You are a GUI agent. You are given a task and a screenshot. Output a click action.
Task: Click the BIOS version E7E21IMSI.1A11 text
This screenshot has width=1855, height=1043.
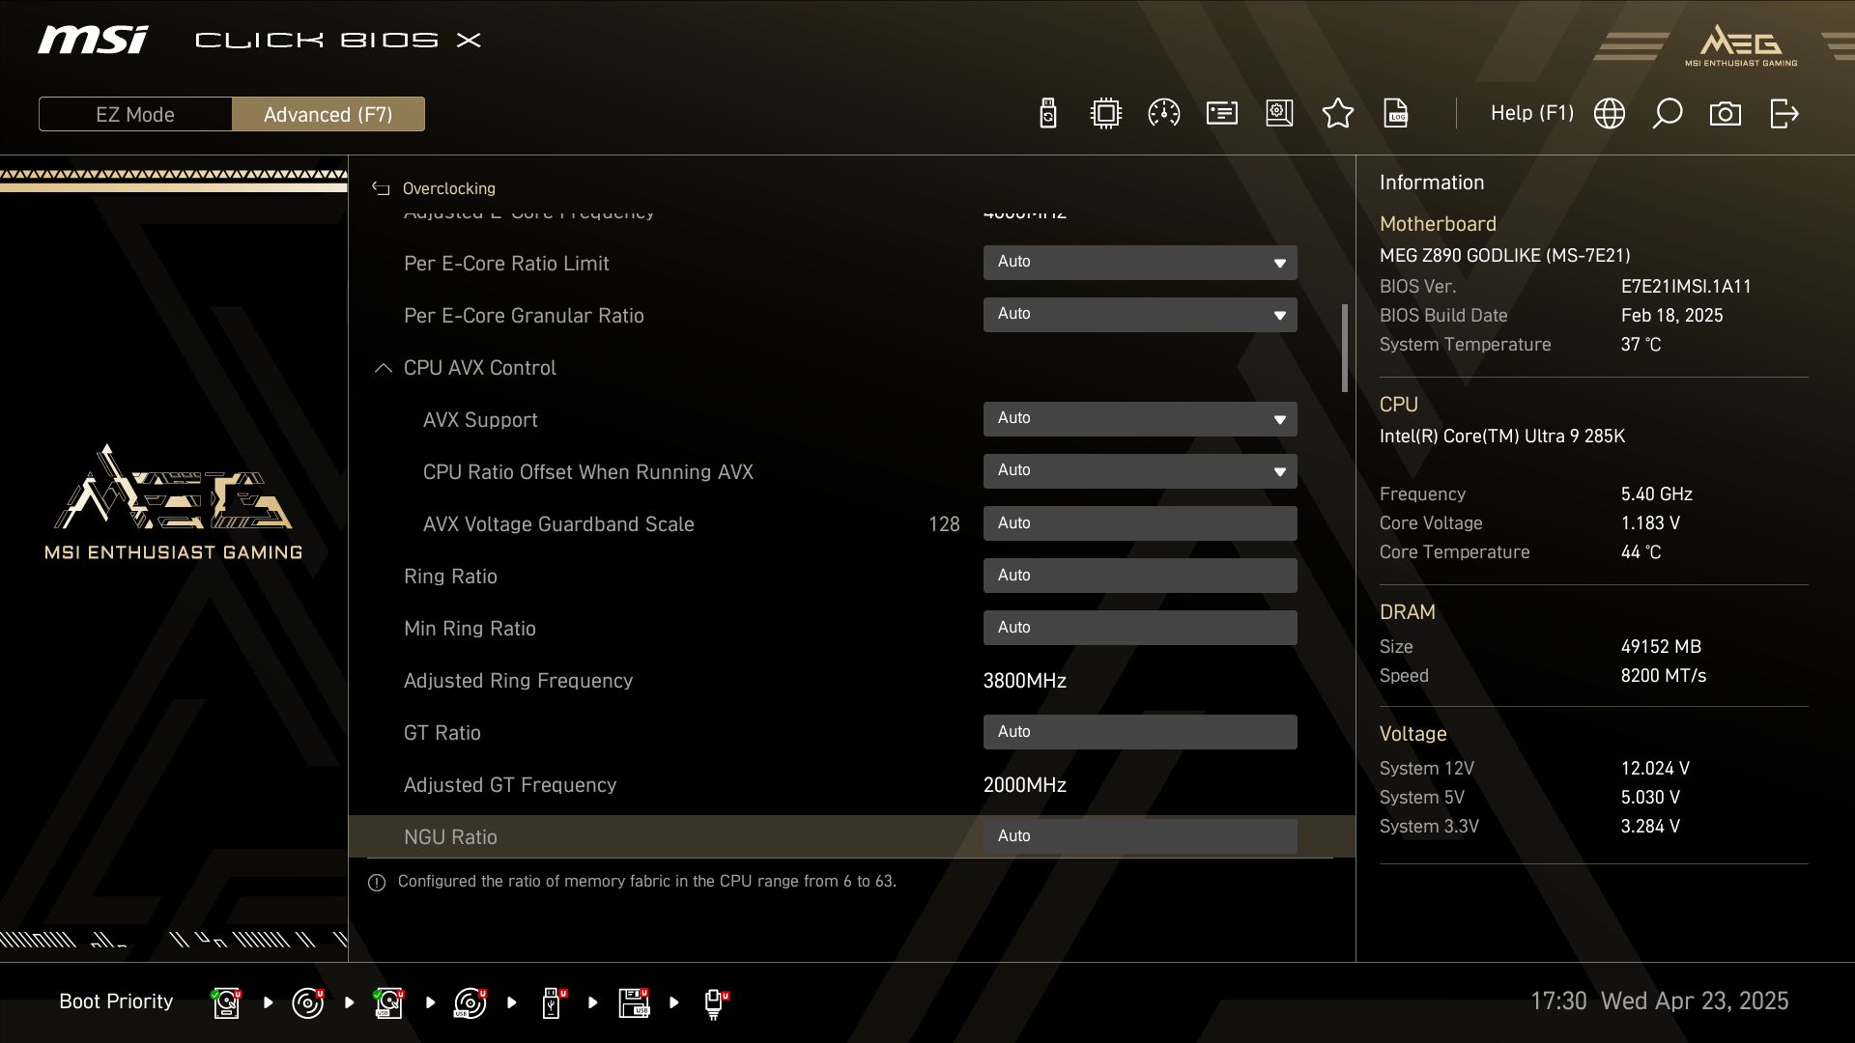click(x=1686, y=287)
